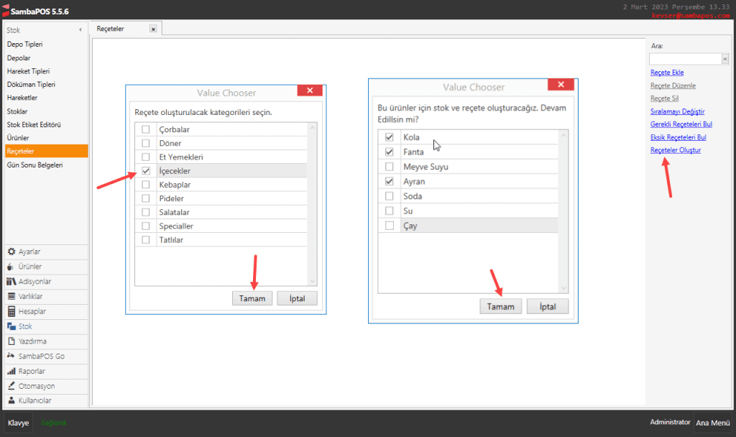The height and width of the screenshot is (437, 736).
Task: Clear the Ara search box with x button
Action: [x=724, y=59]
